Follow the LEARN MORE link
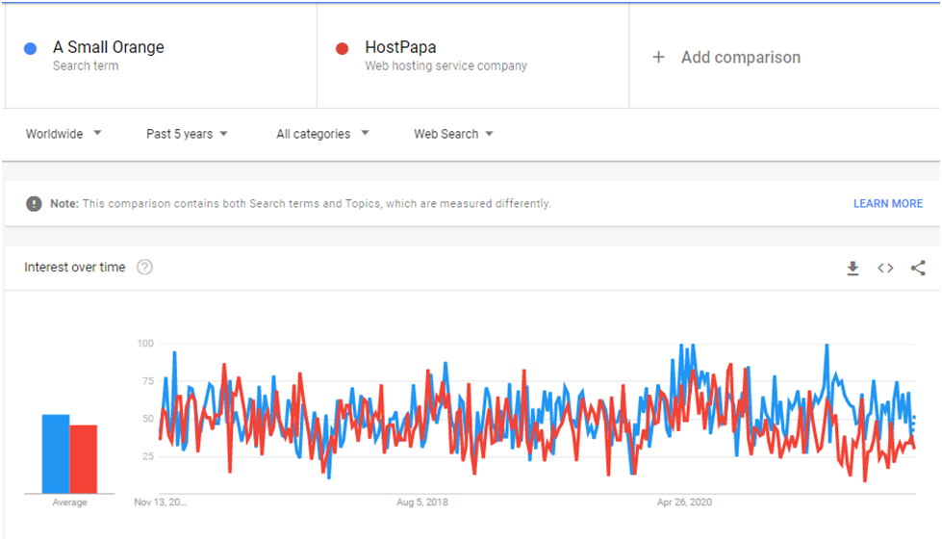This screenshot has height=541, width=942. (888, 204)
